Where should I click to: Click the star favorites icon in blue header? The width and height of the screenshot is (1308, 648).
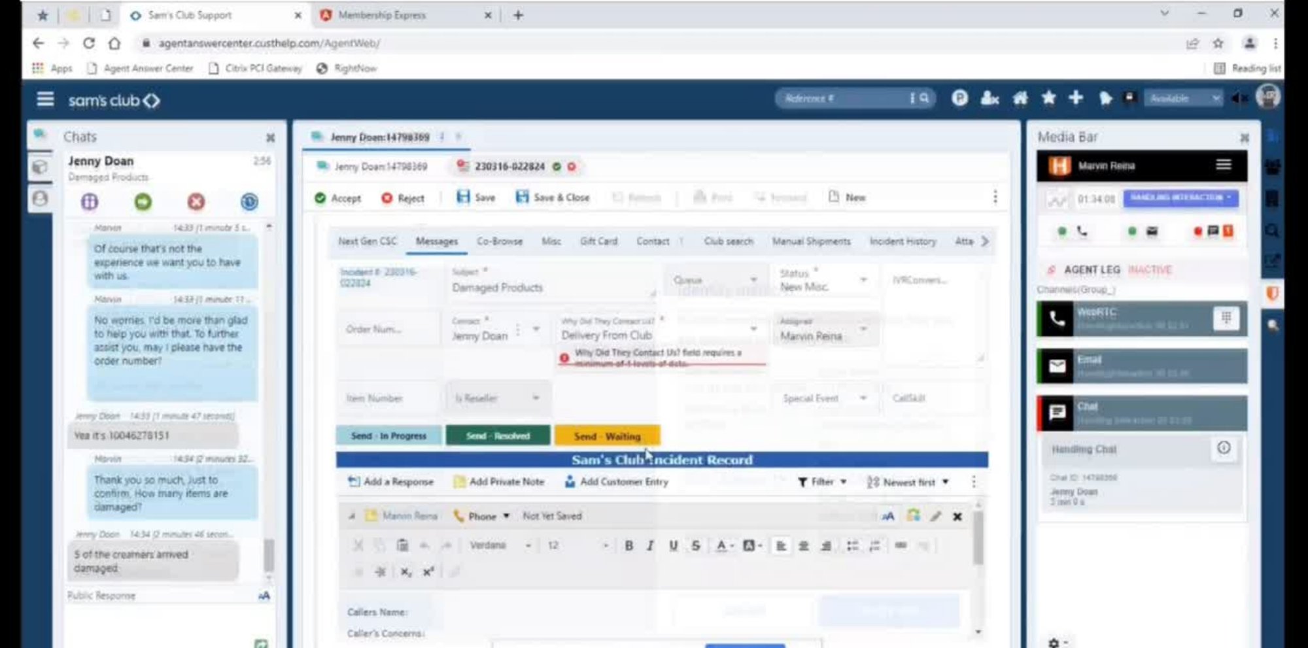pos(1048,98)
